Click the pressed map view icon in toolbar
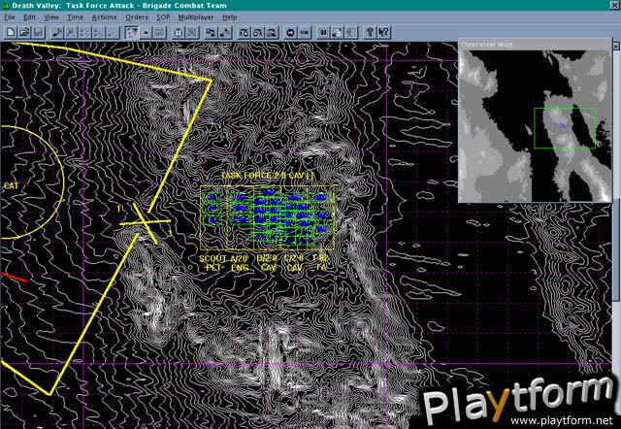Screen dimensions: 621x429 [x=132, y=32]
